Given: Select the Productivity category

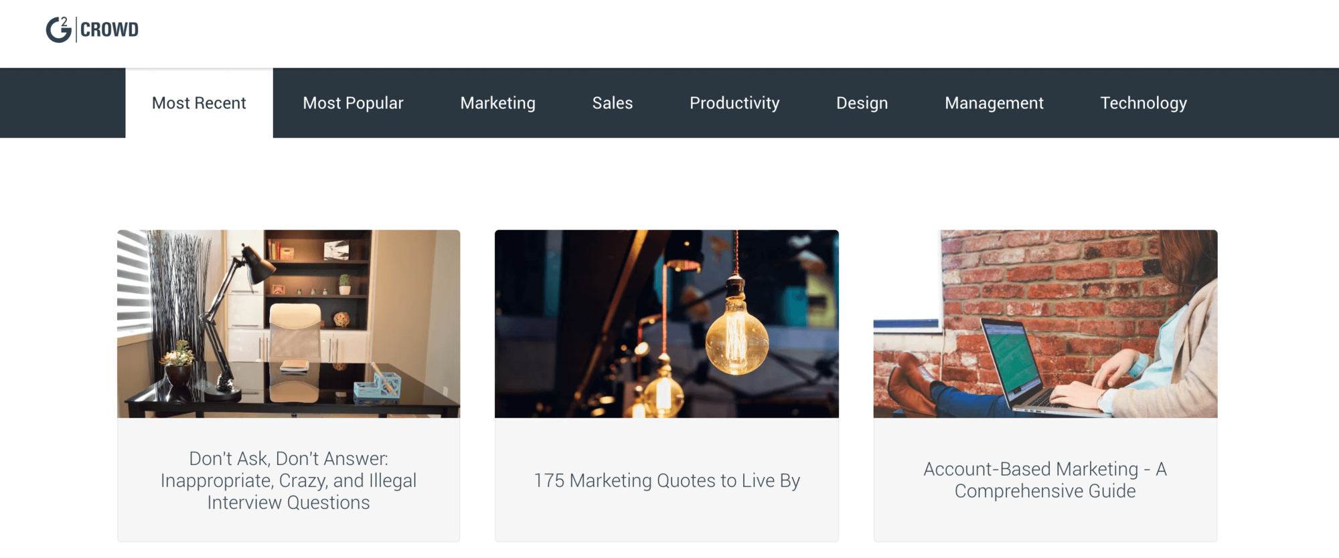Looking at the screenshot, I should [x=734, y=102].
